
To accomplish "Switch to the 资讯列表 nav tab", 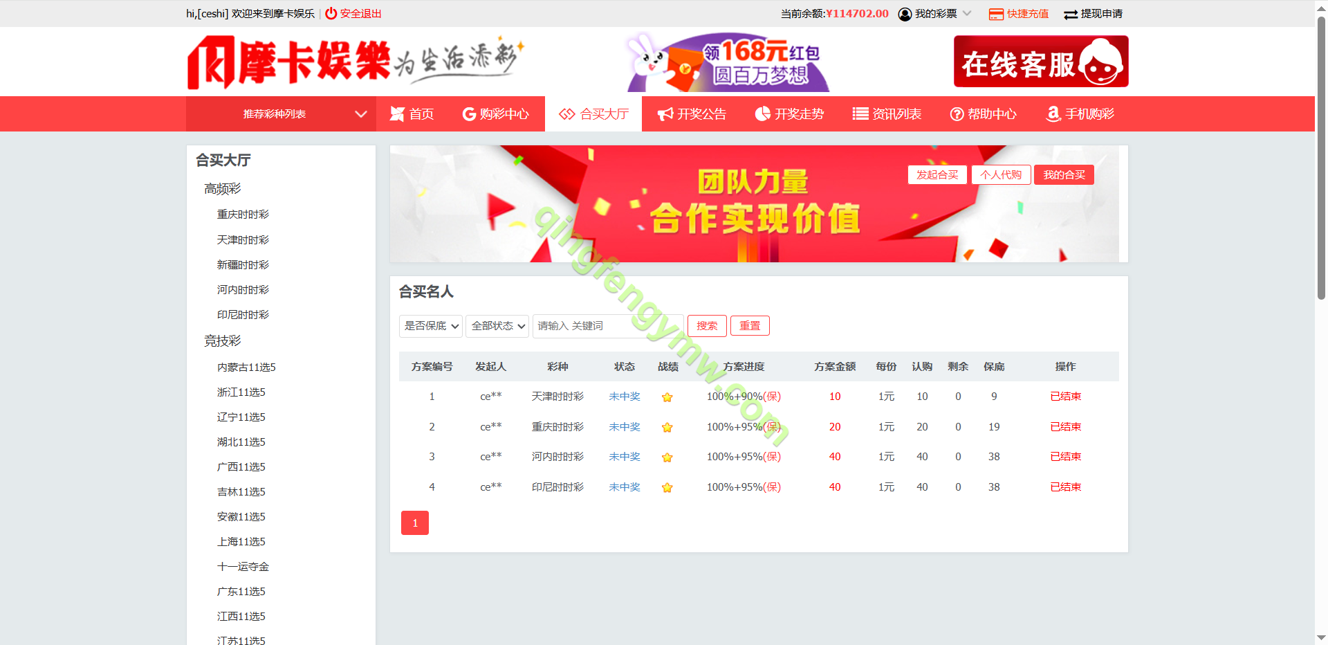I will tap(887, 114).
